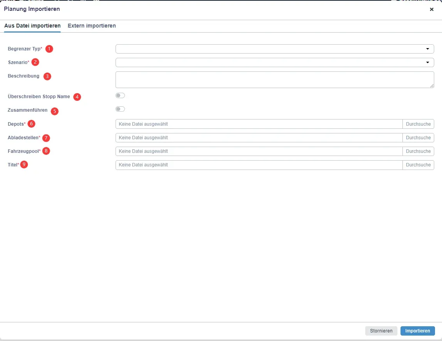Click the Stornieren button

coord(381,331)
